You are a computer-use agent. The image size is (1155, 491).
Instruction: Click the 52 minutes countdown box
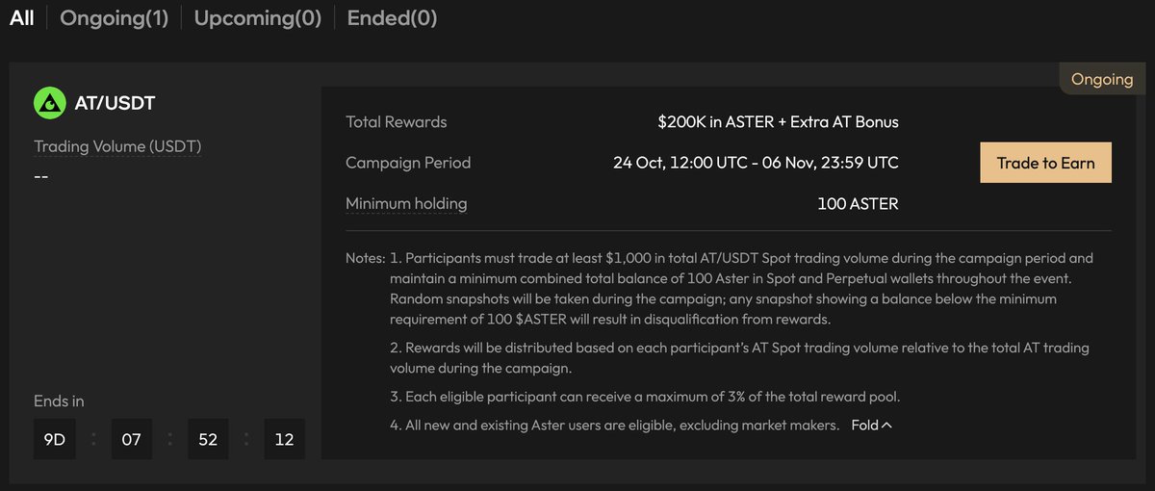tap(207, 439)
